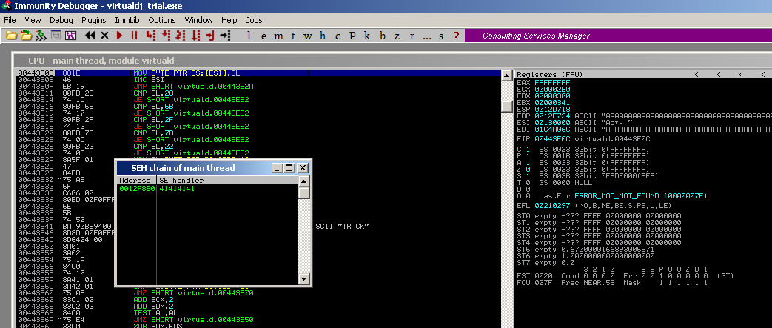Image resolution: width=772 pixels, height=328 pixels.
Task: Open the View menu
Action: [33, 20]
